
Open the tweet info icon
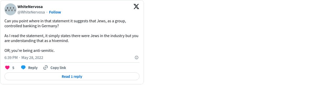point(137,58)
